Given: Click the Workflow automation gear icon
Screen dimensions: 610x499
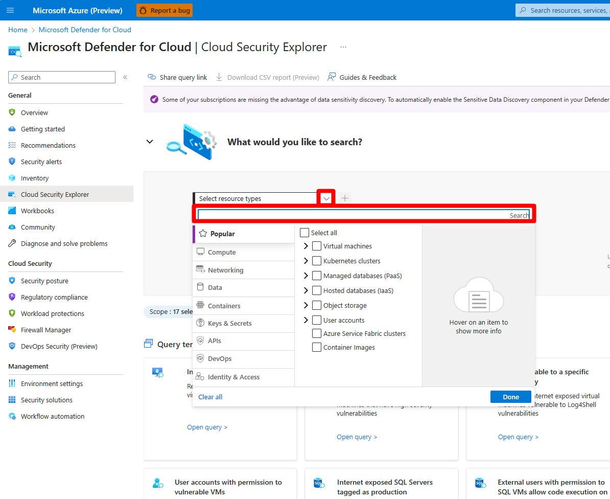Looking at the screenshot, I should (x=12, y=416).
